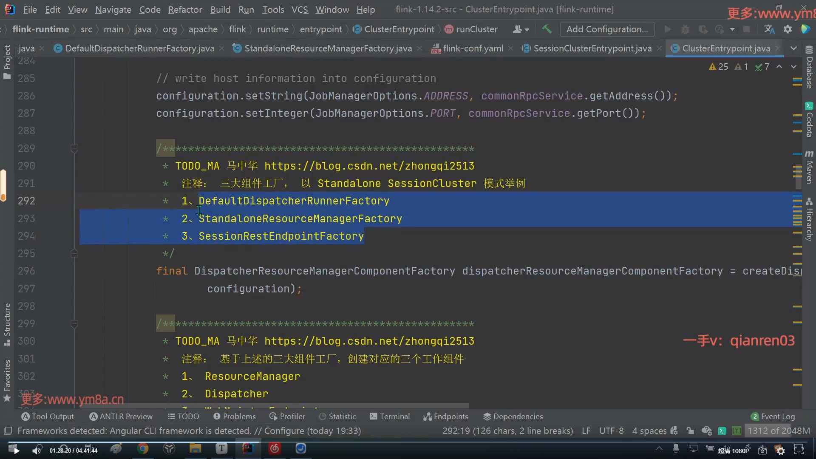Viewport: 816px width, 459px height.
Task: Open the Database tool window
Action: 809,68
